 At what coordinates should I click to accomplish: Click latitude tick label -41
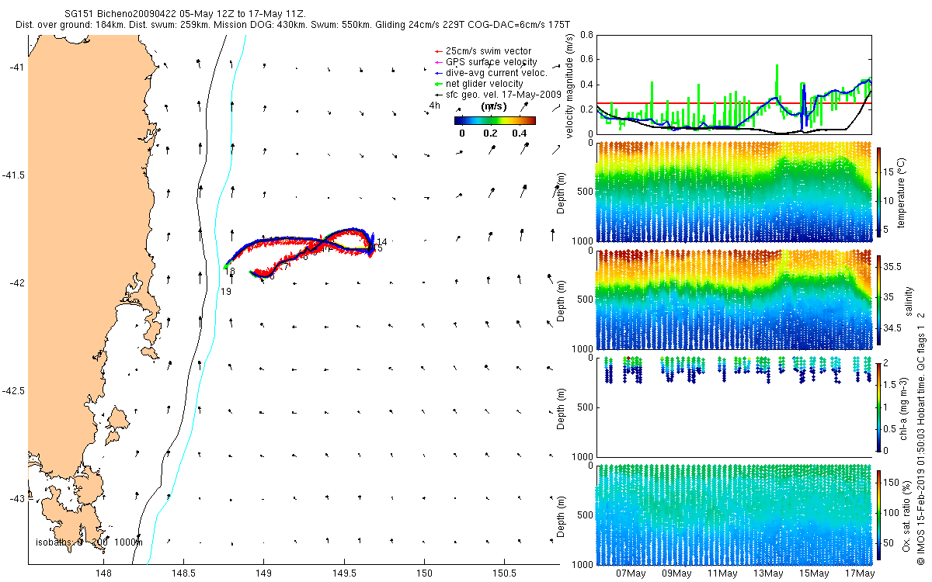pyautogui.click(x=17, y=68)
